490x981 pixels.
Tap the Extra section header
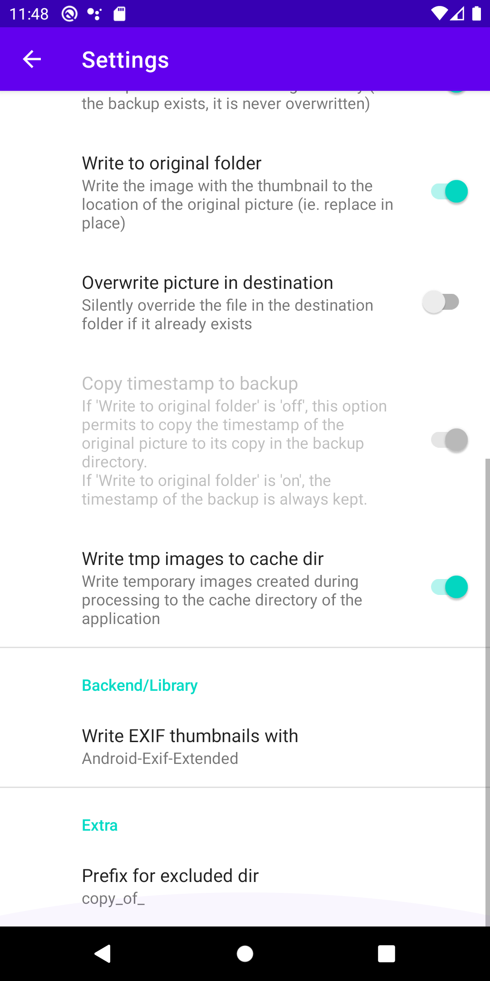pos(100,825)
